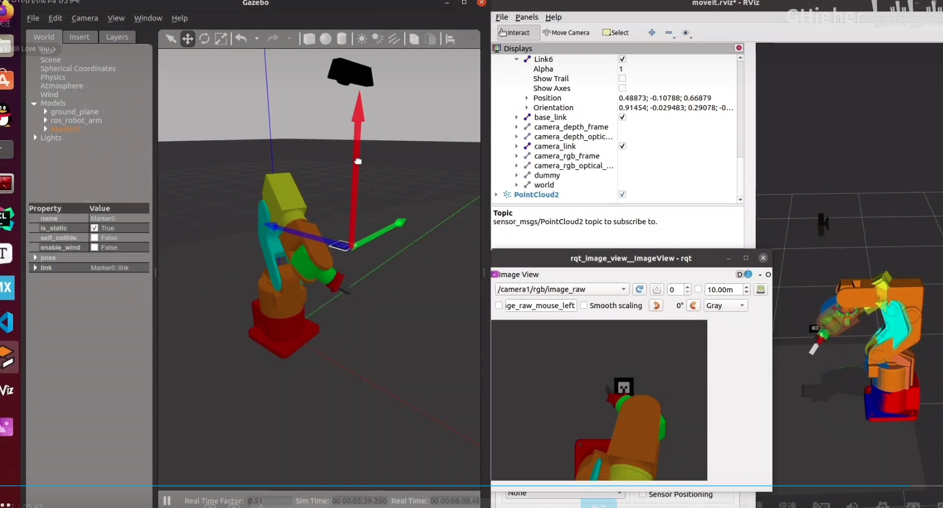Click the scale mode tool icon
Image resolution: width=943 pixels, height=508 pixels.
(221, 39)
